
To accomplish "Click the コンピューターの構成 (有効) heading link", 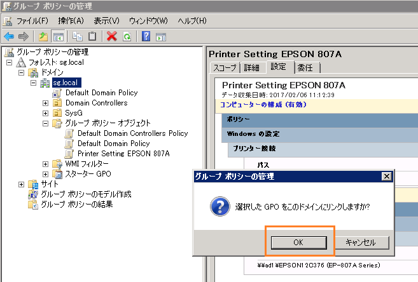I will (263, 105).
